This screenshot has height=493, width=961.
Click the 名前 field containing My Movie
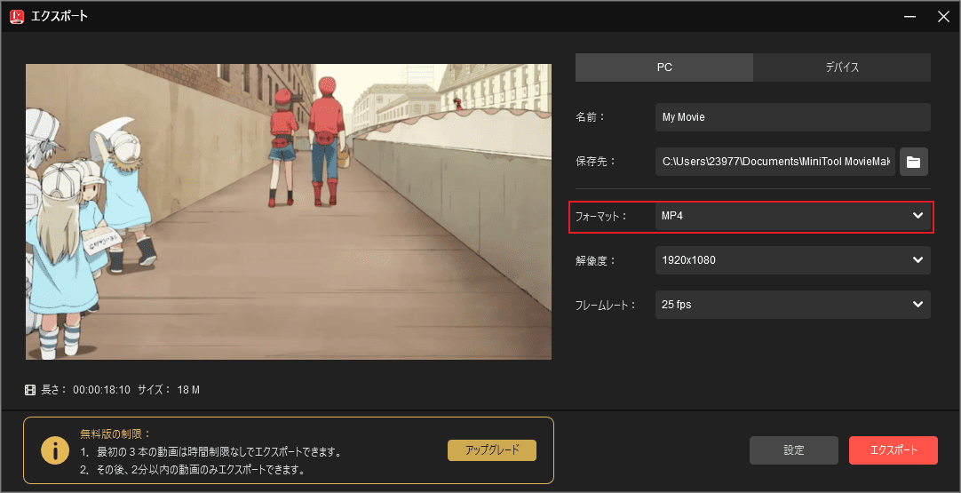pyautogui.click(x=793, y=117)
